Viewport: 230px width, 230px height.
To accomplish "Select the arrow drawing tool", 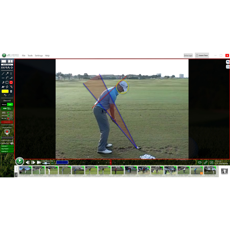I will (7, 74).
